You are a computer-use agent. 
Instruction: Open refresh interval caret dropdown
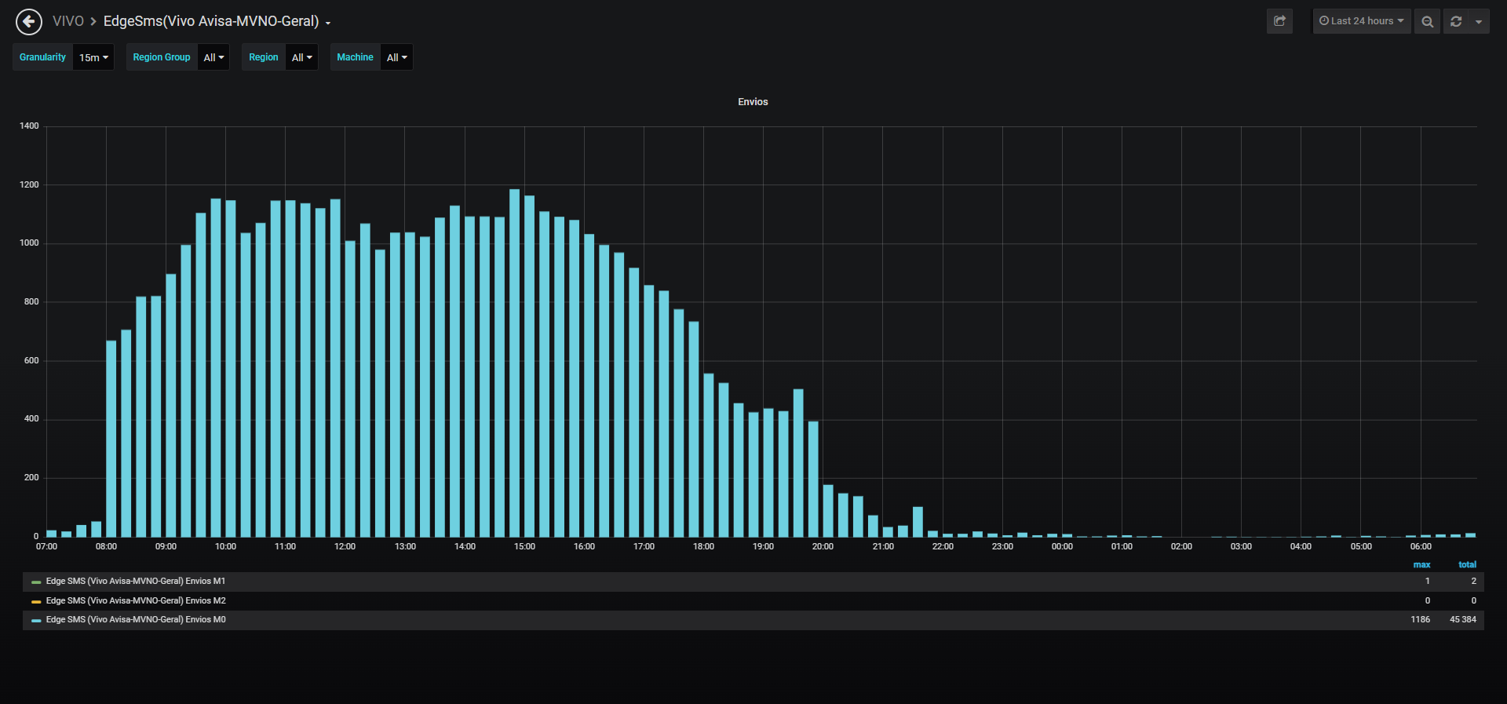click(1479, 21)
